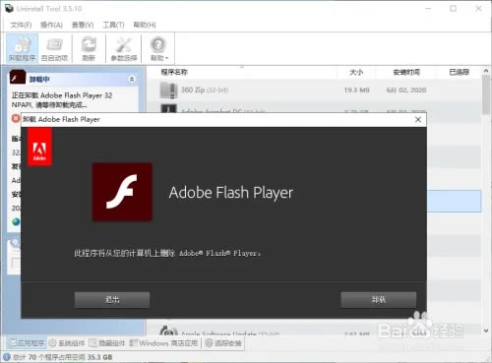Click the 刷新 (Refresh) toolbar icon
Image resolution: width=492 pixels, height=363 pixels.
pyautogui.click(x=89, y=49)
